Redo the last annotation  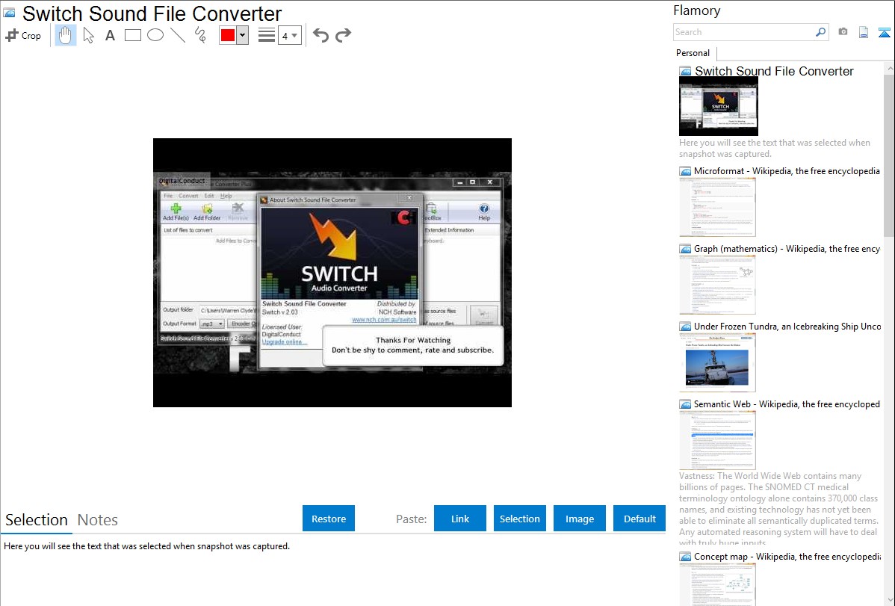click(x=343, y=35)
